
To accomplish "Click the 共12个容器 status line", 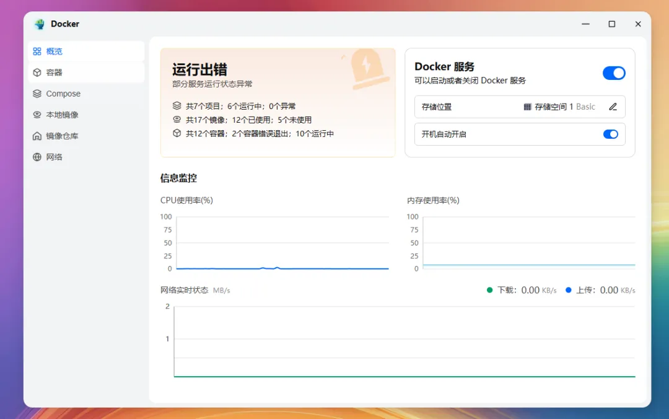I will [x=260, y=133].
